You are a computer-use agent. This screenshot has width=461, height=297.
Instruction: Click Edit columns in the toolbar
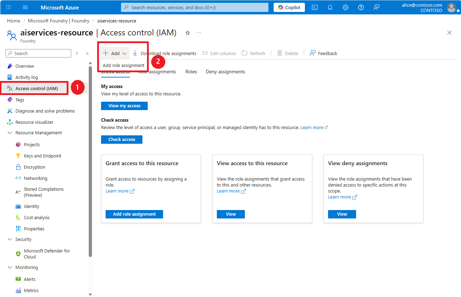pos(219,53)
